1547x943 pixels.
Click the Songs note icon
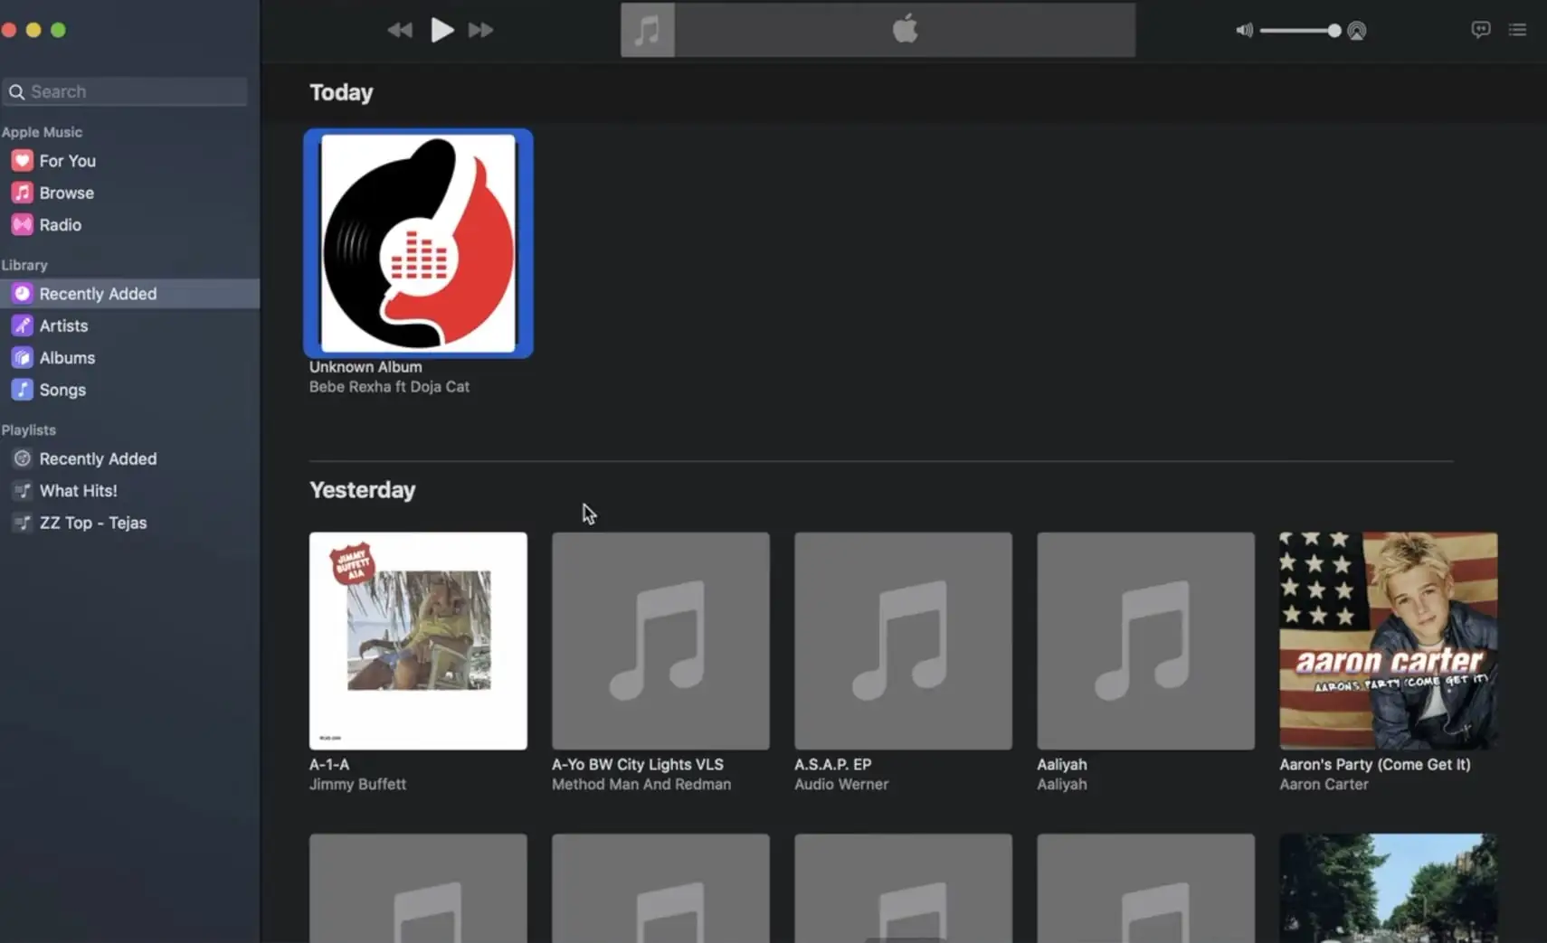pyautogui.click(x=22, y=390)
